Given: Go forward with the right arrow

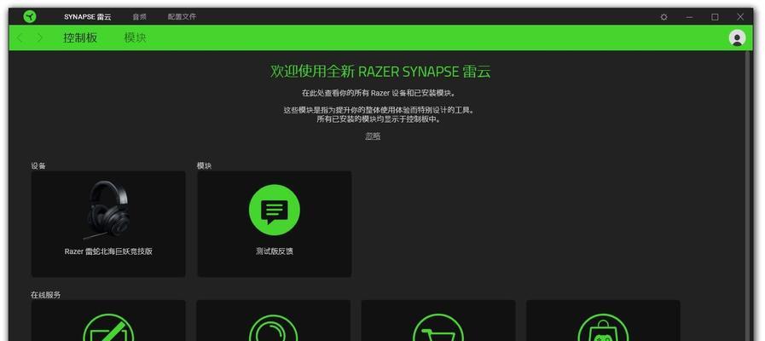Looking at the screenshot, I should pos(40,38).
